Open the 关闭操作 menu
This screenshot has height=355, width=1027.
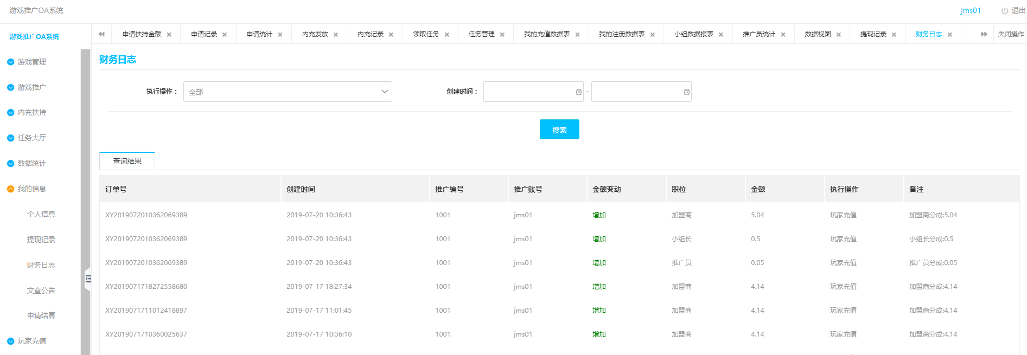[x=1011, y=34]
